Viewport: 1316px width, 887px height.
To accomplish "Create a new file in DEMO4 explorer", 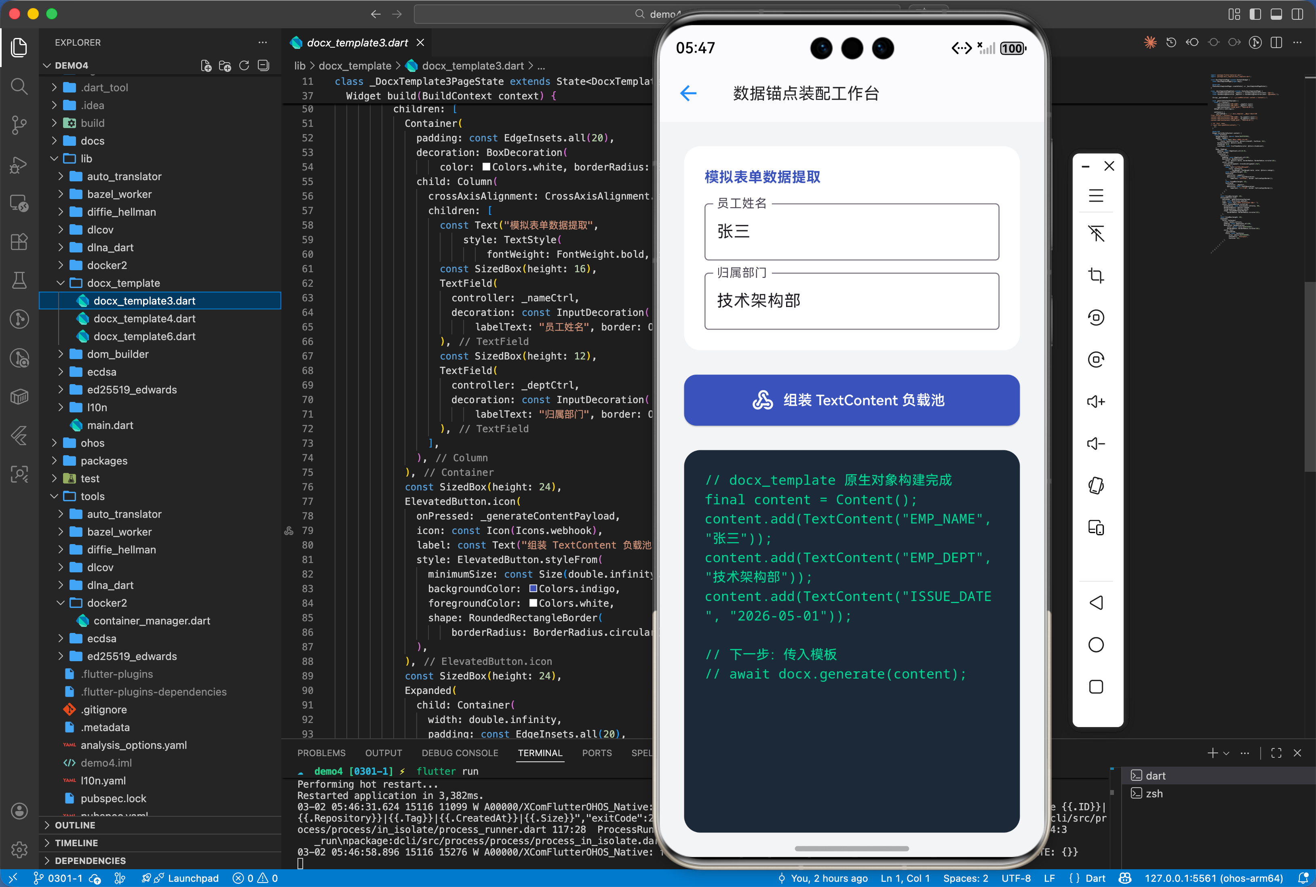I will [x=206, y=65].
